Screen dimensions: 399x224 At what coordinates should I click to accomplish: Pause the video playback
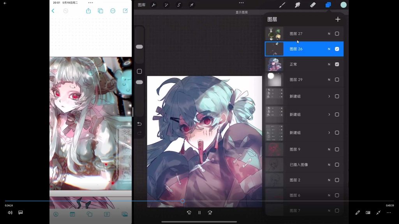199,213
